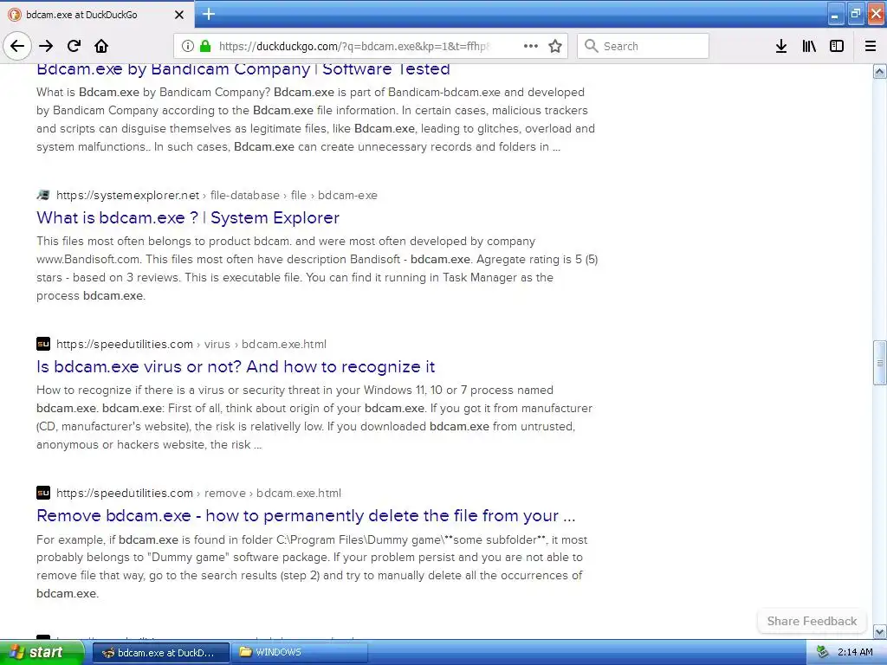
Task: Click the systemexplorer.net result URL
Action: click(x=217, y=195)
